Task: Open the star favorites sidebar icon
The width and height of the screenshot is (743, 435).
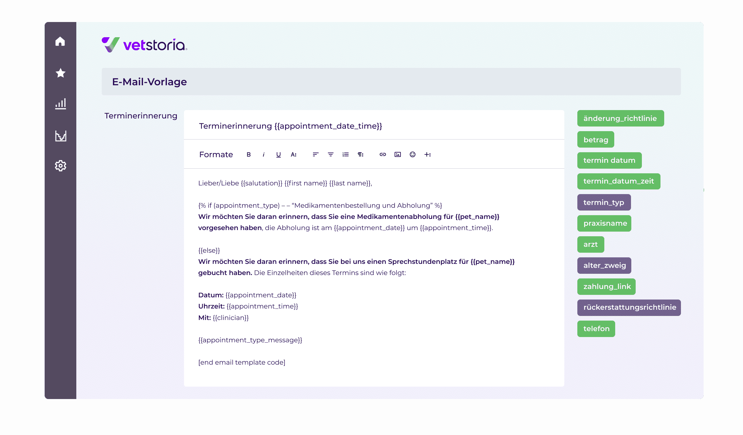Action: click(x=60, y=73)
